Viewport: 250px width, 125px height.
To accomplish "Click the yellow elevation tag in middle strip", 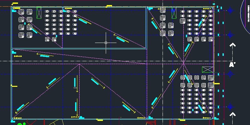I will click(18, 56).
